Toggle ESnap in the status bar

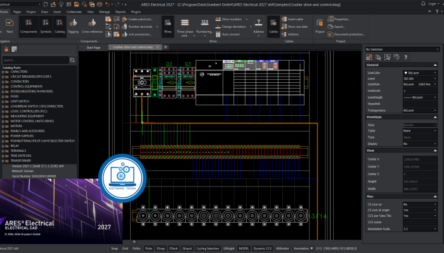(160, 249)
